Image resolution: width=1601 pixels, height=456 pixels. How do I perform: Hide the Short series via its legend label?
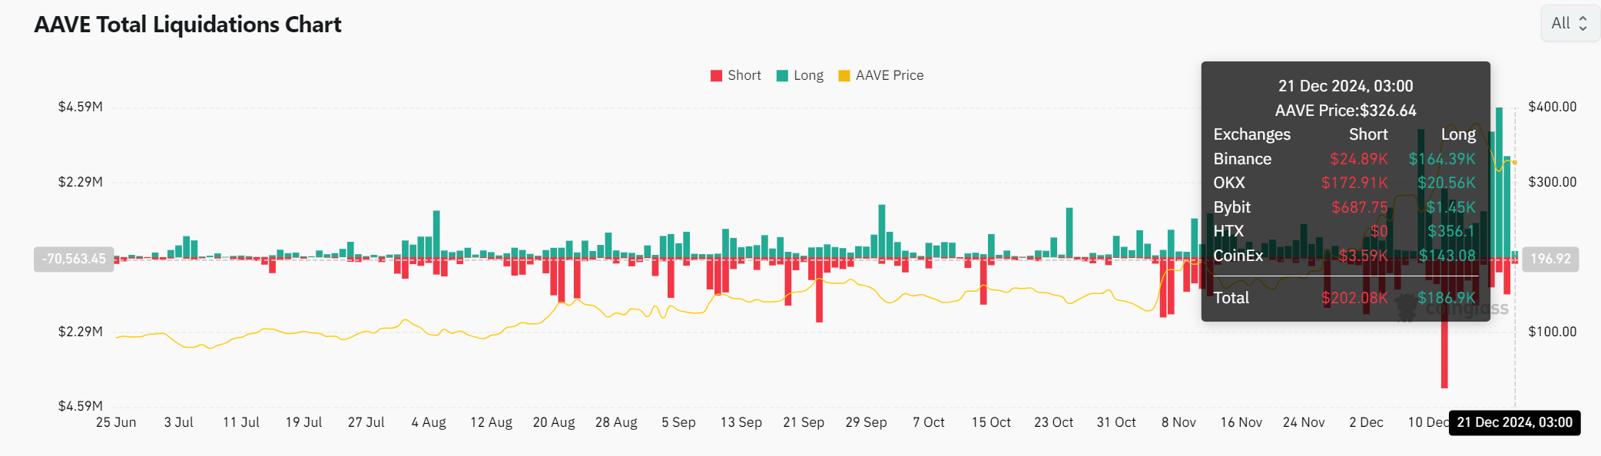point(744,75)
